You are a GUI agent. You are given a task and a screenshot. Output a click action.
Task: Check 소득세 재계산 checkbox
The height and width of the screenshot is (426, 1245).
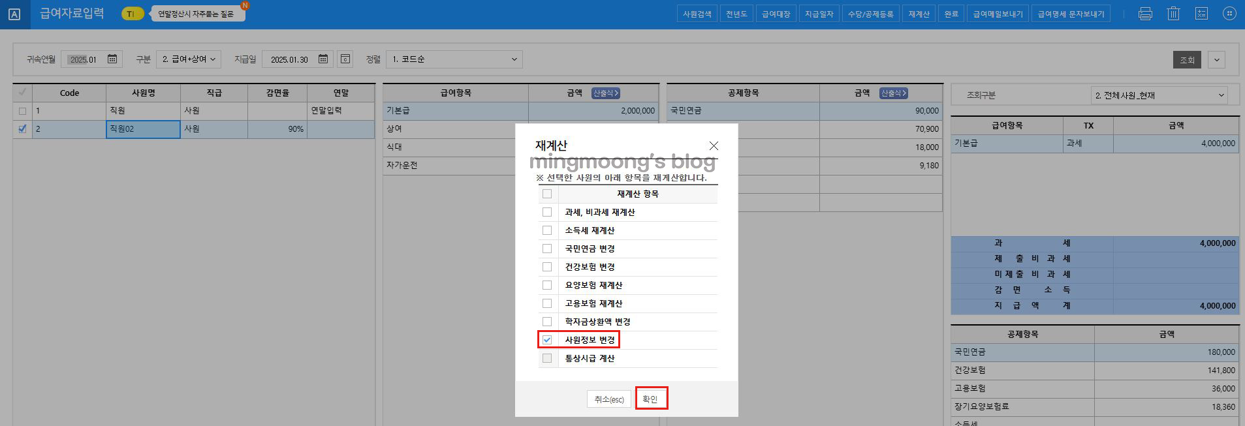tap(547, 230)
